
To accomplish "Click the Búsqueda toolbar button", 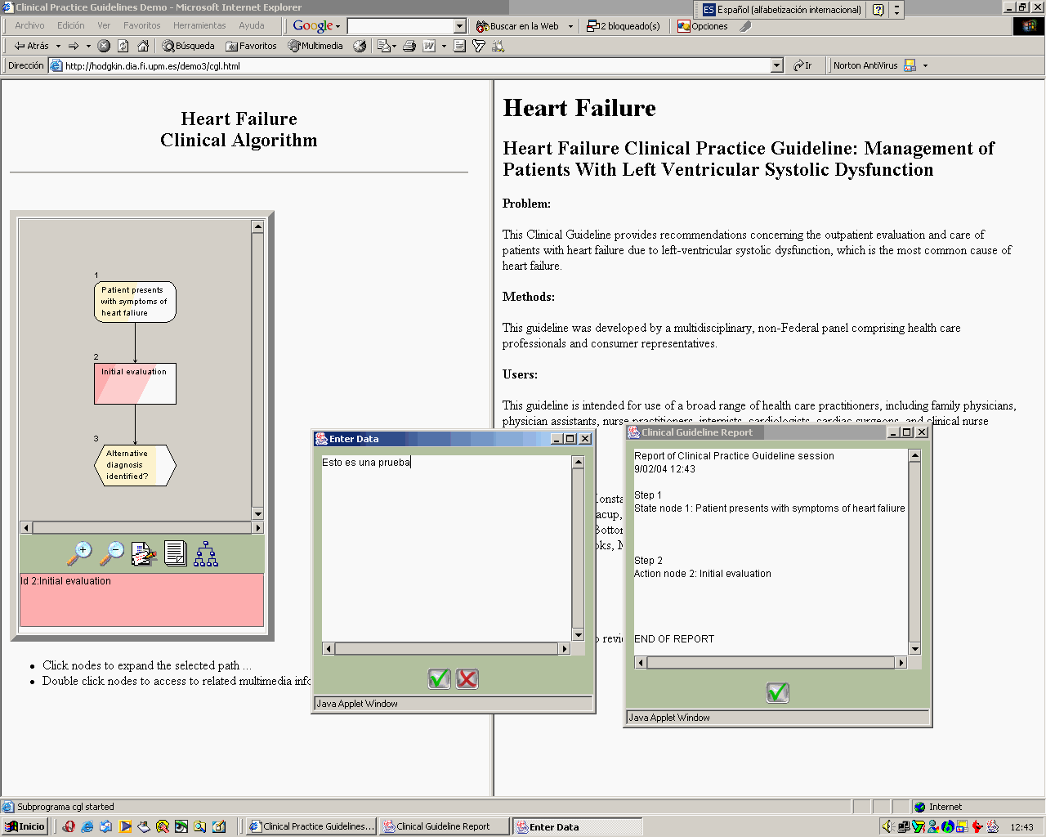I will 189,46.
